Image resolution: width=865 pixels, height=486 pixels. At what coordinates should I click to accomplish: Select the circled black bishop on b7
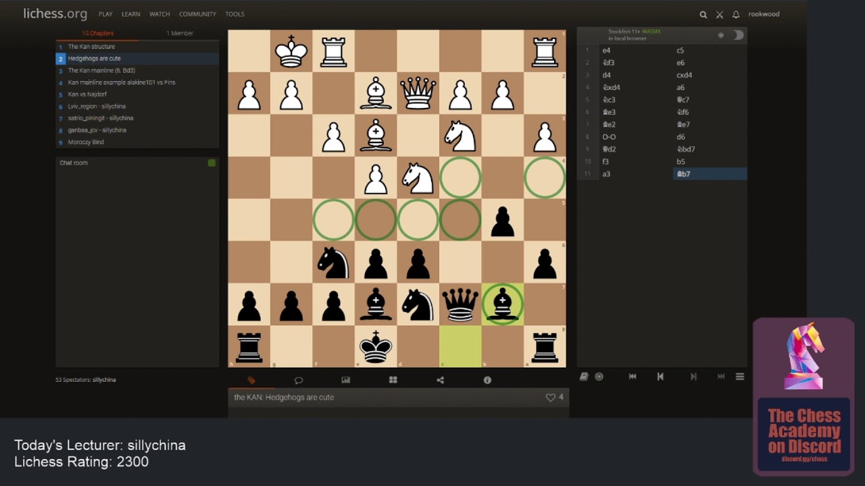click(503, 304)
